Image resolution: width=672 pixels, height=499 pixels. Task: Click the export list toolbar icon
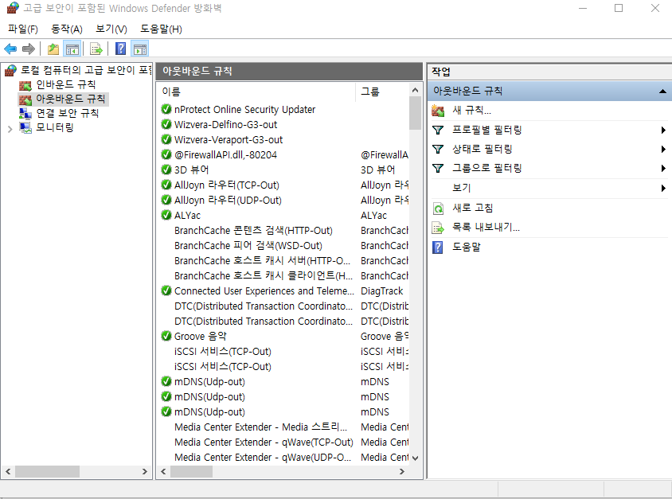95,49
